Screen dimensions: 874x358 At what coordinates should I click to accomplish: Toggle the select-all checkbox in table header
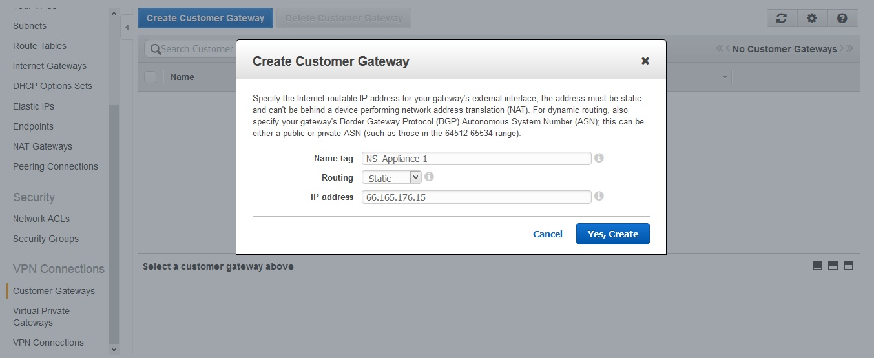click(x=151, y=77)
